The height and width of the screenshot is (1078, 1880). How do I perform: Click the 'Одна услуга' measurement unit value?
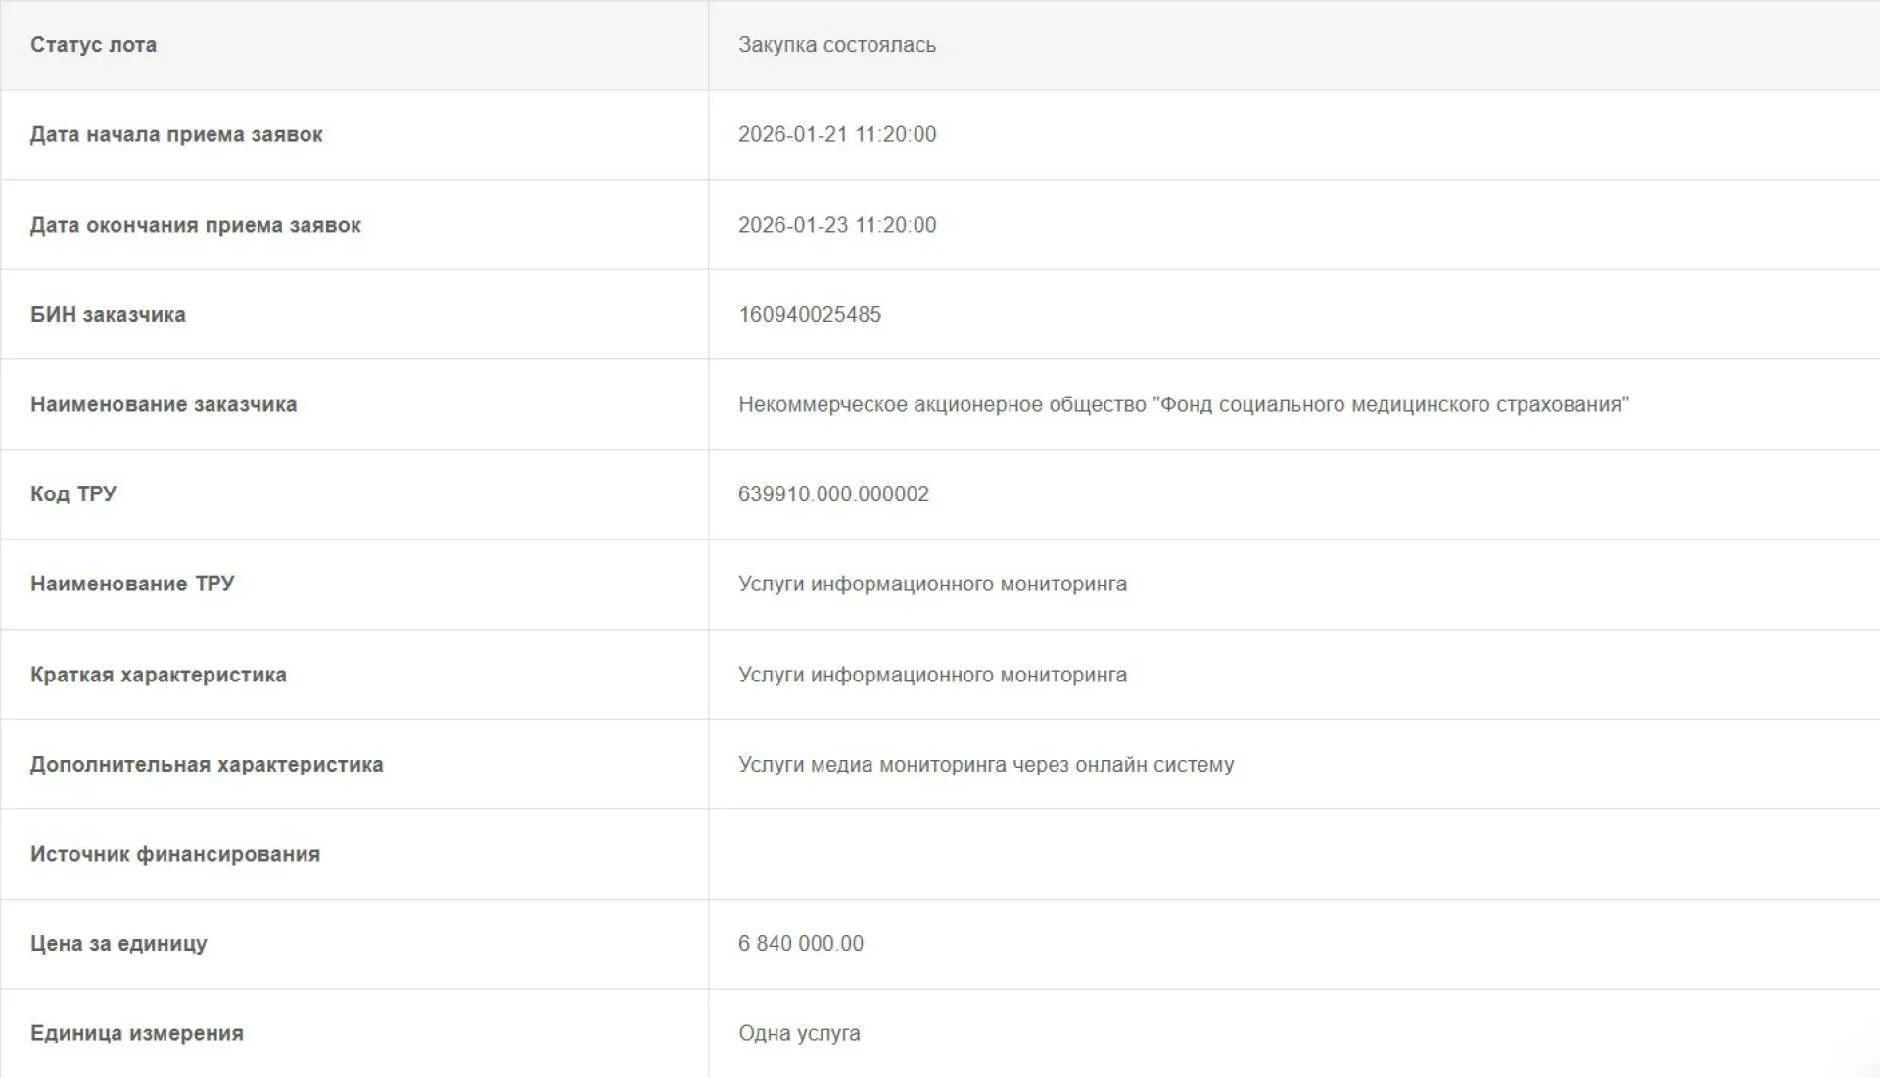pos(799,1033)
